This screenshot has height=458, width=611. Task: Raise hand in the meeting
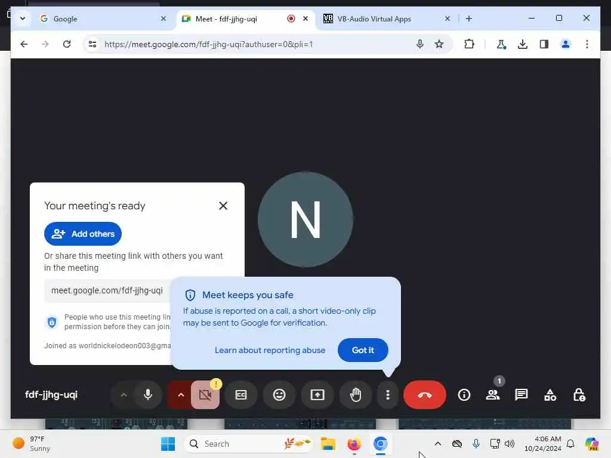point(356,395)
